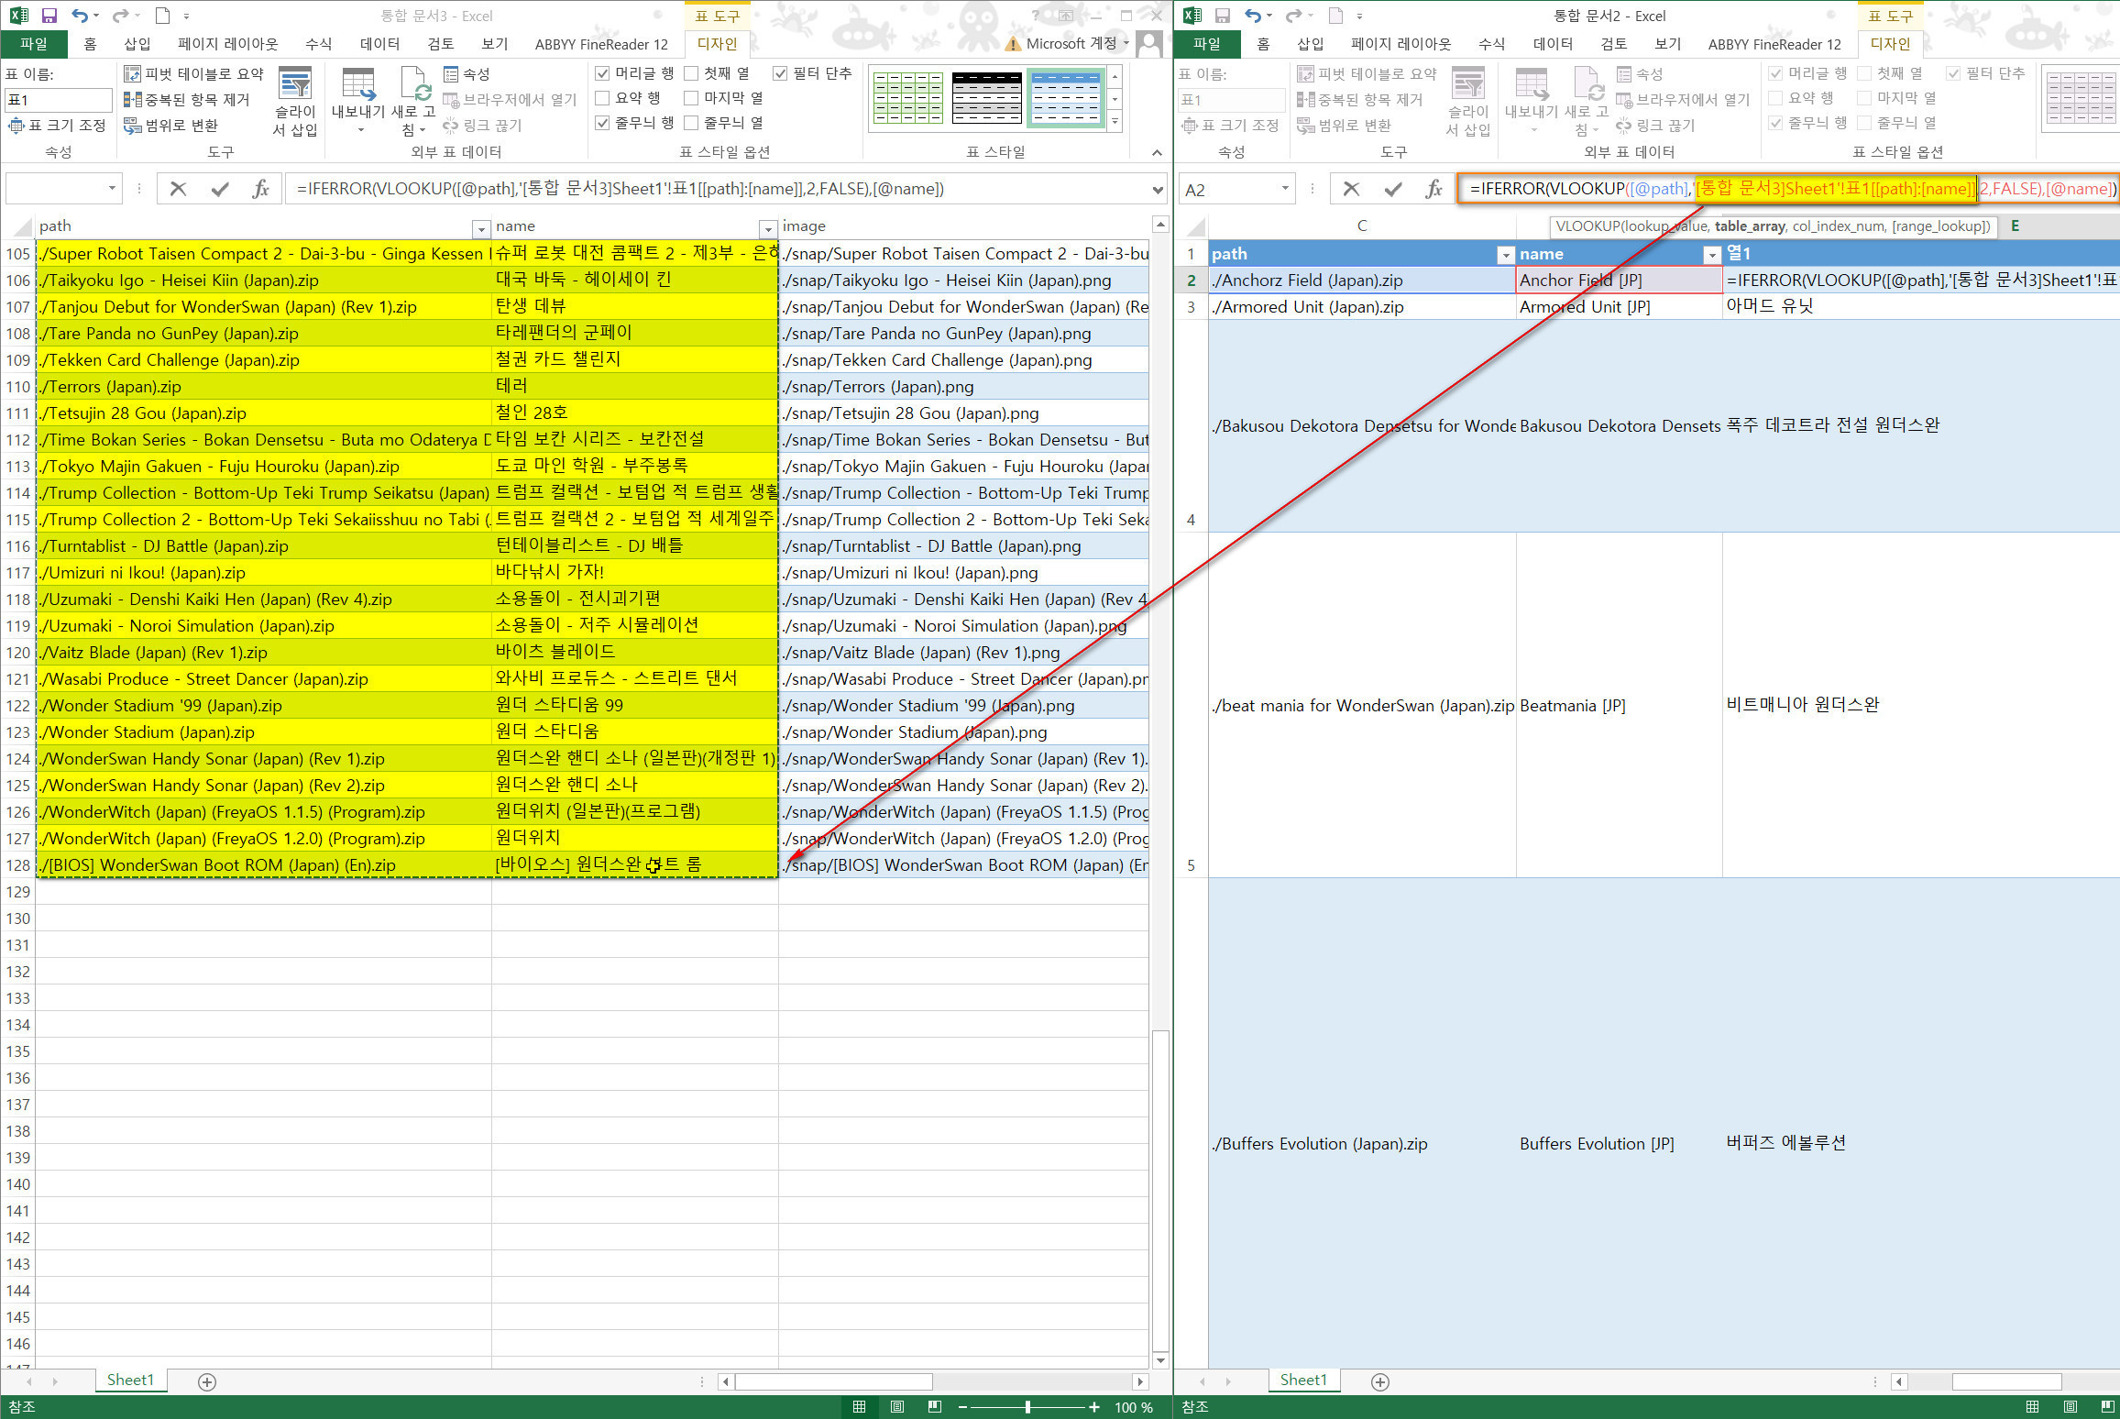2120x1419 pixels.
Task: Open name column filter dropdown in right table
Action: [x=1711, y=255]
